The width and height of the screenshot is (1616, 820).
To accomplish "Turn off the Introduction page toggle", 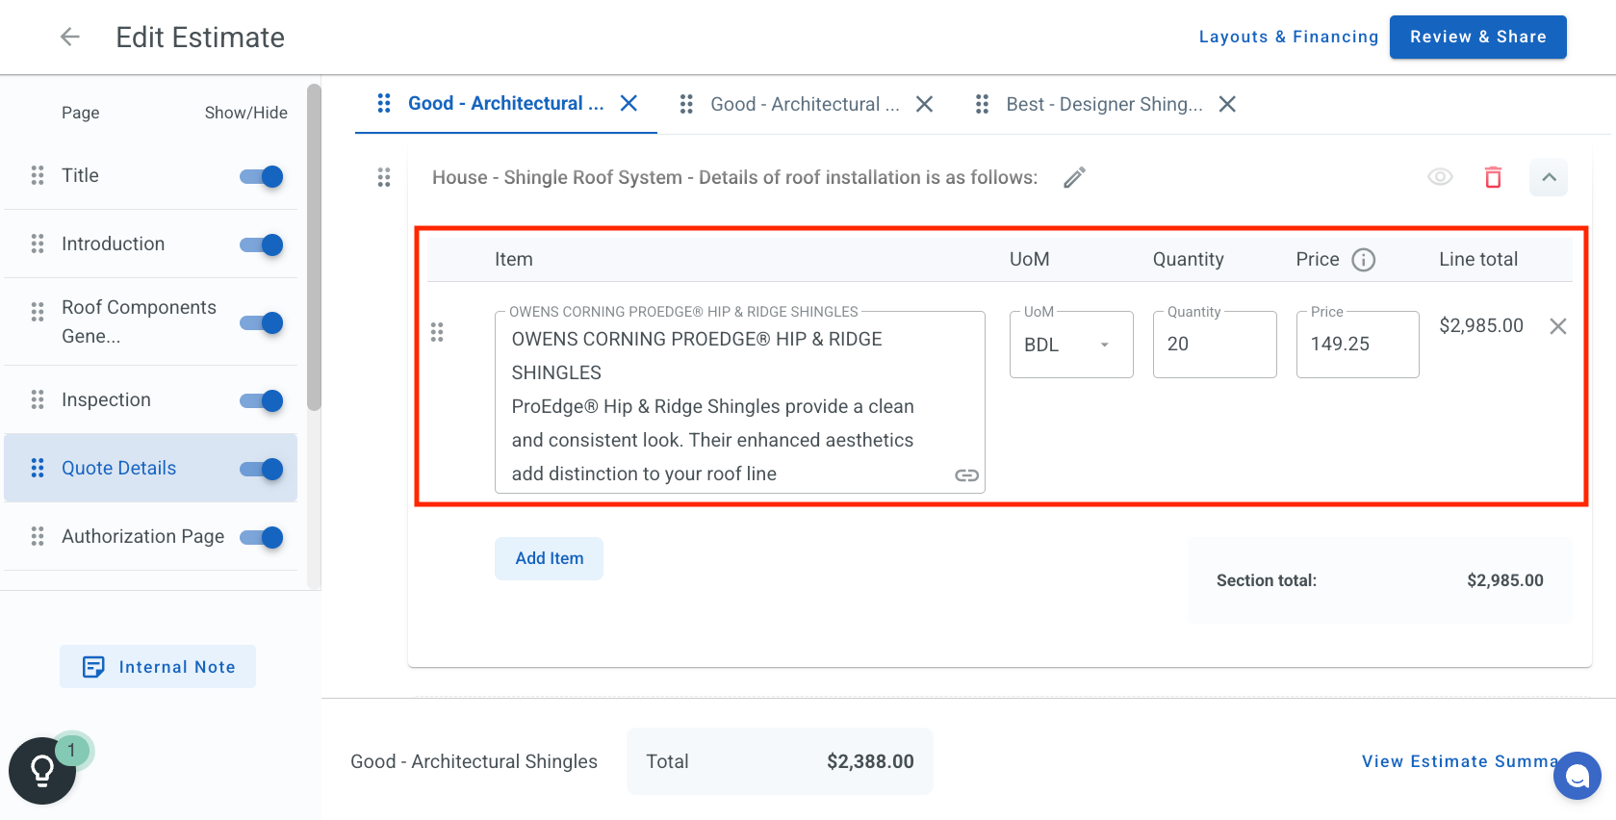I will coord(262,244).
